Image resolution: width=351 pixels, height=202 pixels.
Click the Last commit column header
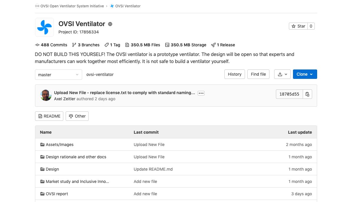coord(146,132)
